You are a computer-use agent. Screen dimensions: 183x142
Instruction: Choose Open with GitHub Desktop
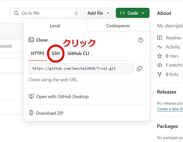pyautogui.click(x=87, y=97)
